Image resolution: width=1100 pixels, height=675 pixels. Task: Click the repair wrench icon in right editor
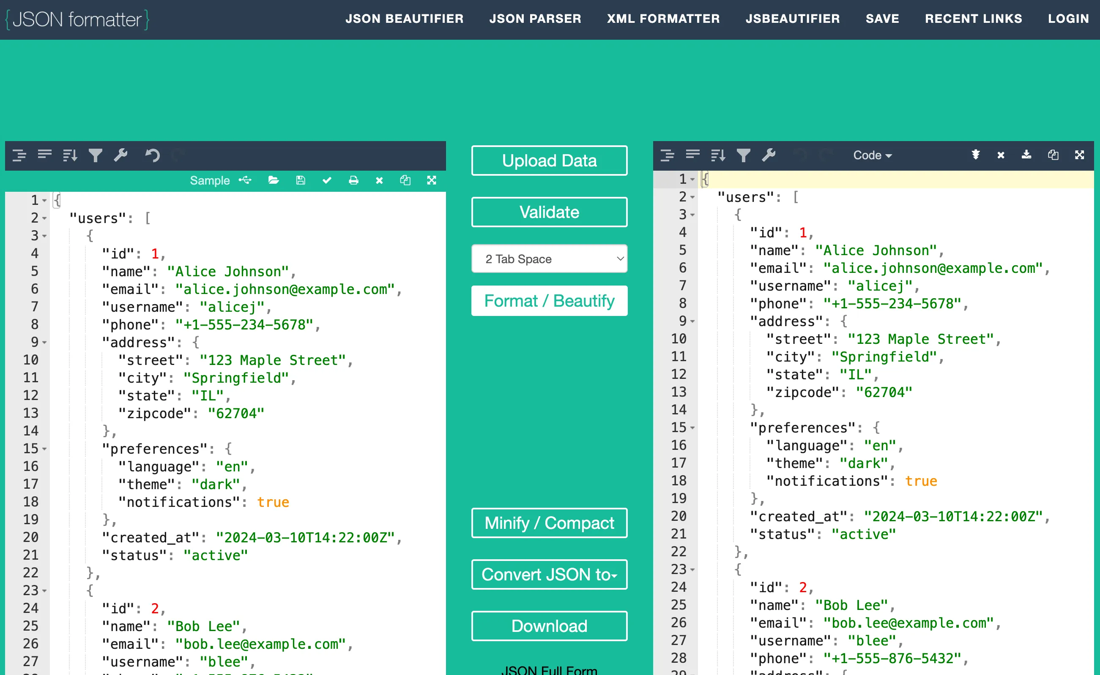coord(769,155)
